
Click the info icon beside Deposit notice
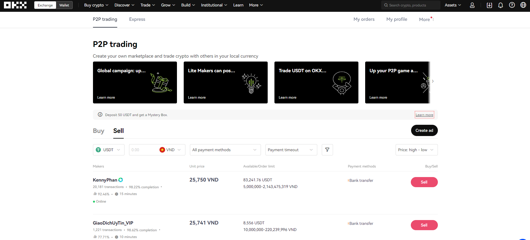100,114
